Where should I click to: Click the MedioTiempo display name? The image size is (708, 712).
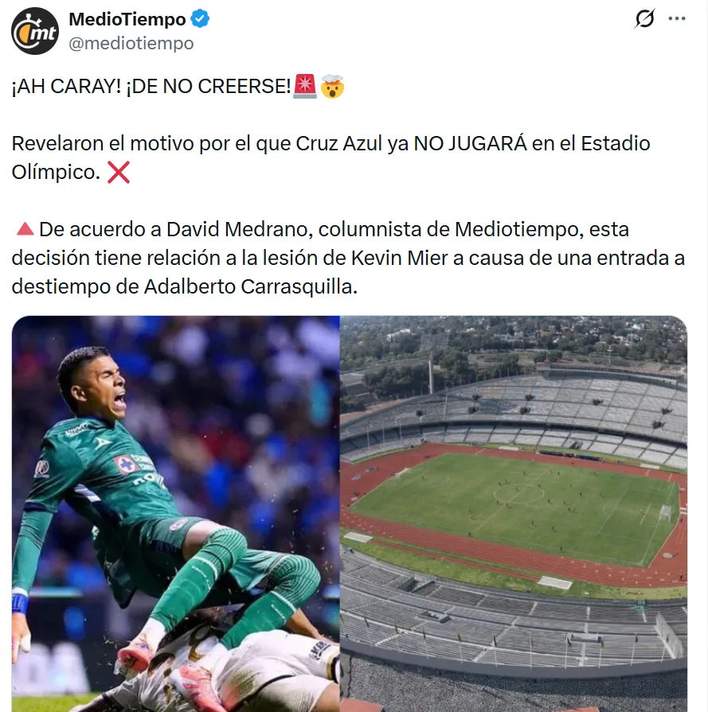coord(127,19)
